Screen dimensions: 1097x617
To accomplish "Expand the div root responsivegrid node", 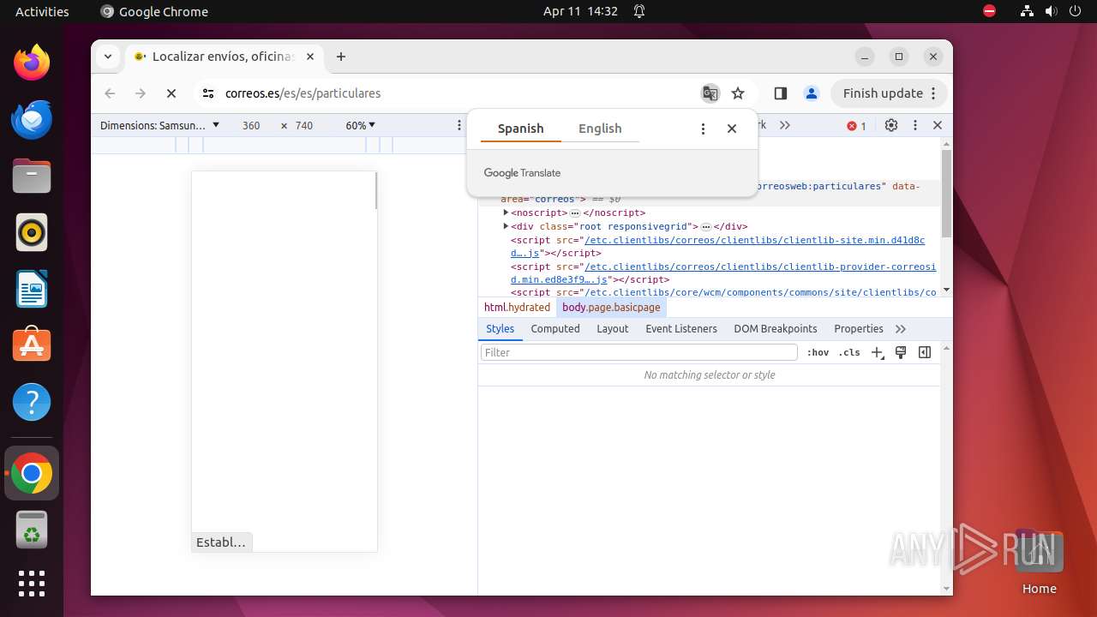I will tap(507, 226).
